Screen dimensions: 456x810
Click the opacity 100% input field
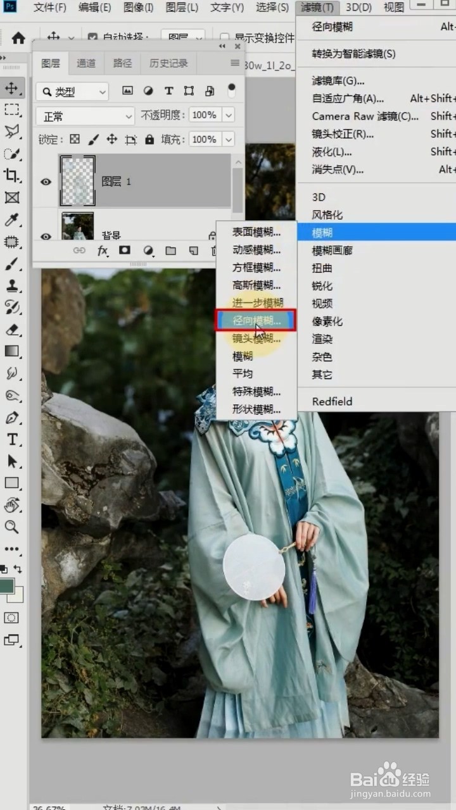coord(204,115)
